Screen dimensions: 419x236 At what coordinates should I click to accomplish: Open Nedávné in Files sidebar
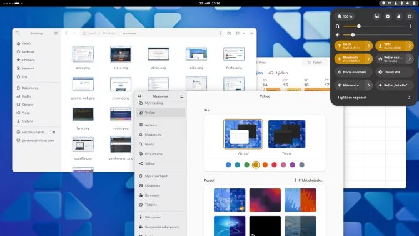[37, 51]
